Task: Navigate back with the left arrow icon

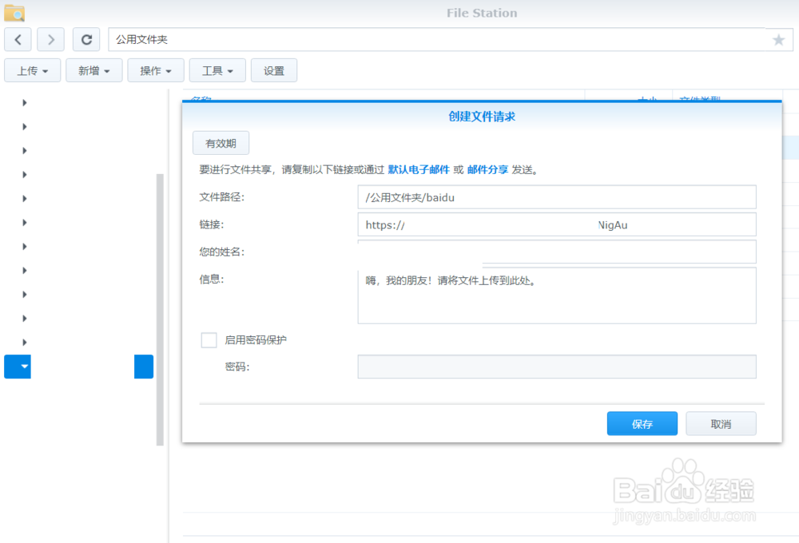Action: [x=18, y=39]
